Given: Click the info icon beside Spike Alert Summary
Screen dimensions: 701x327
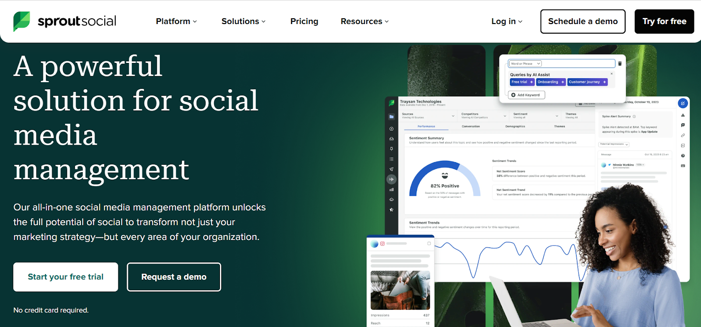Looking at the screenshot, I should point(634,116).
